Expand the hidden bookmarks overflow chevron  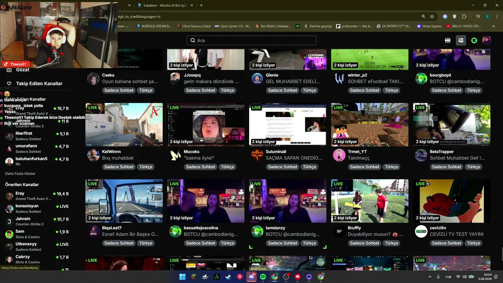[494, 26]
